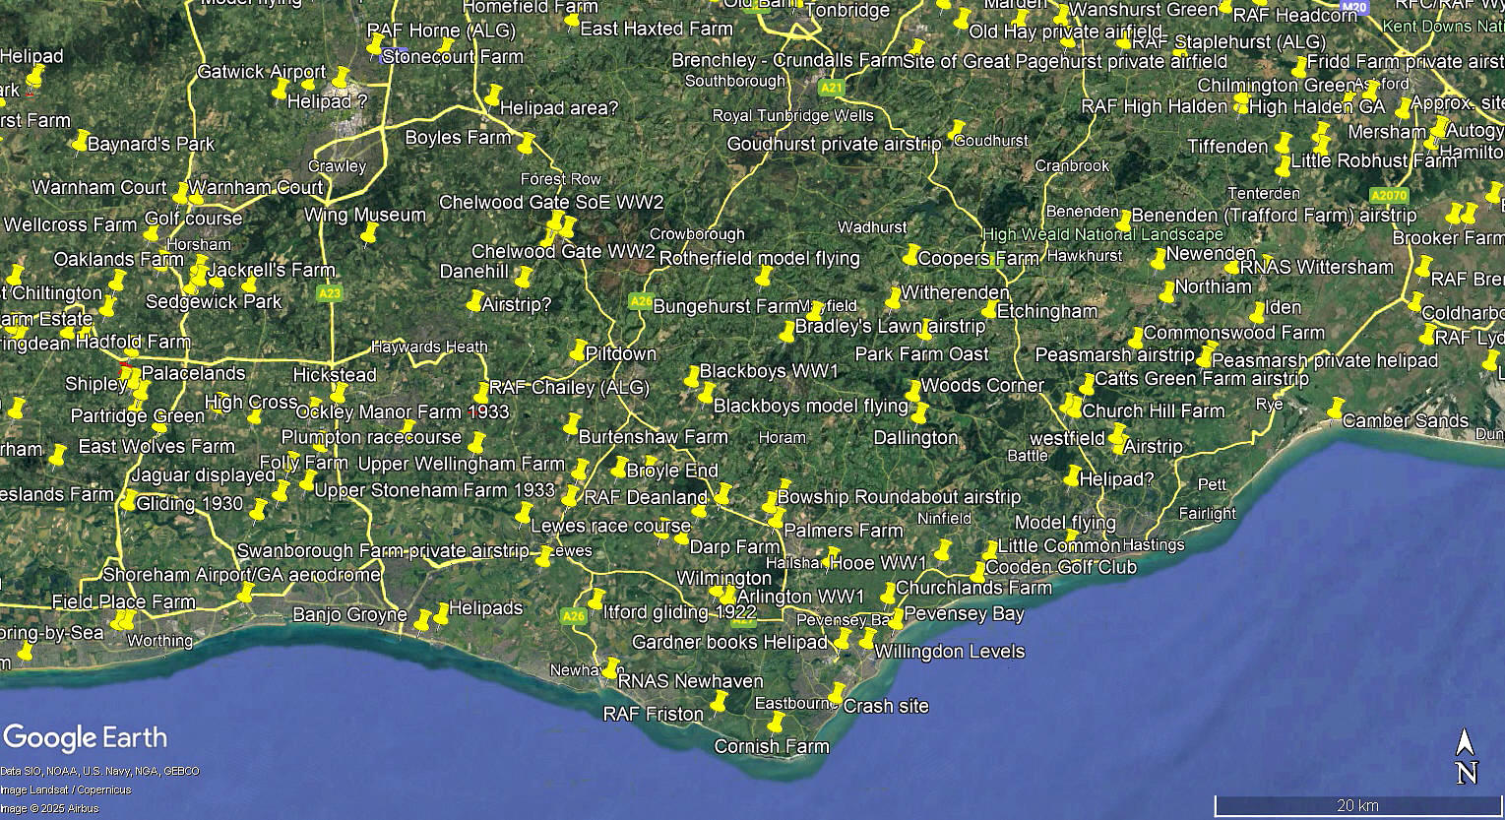Click the Shoreham Airport/GA aerodrome label

[241, 575]
